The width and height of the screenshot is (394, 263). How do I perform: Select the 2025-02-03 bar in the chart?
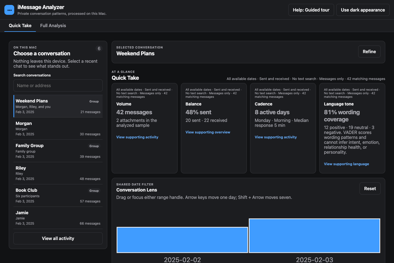[x=314, y=236]
